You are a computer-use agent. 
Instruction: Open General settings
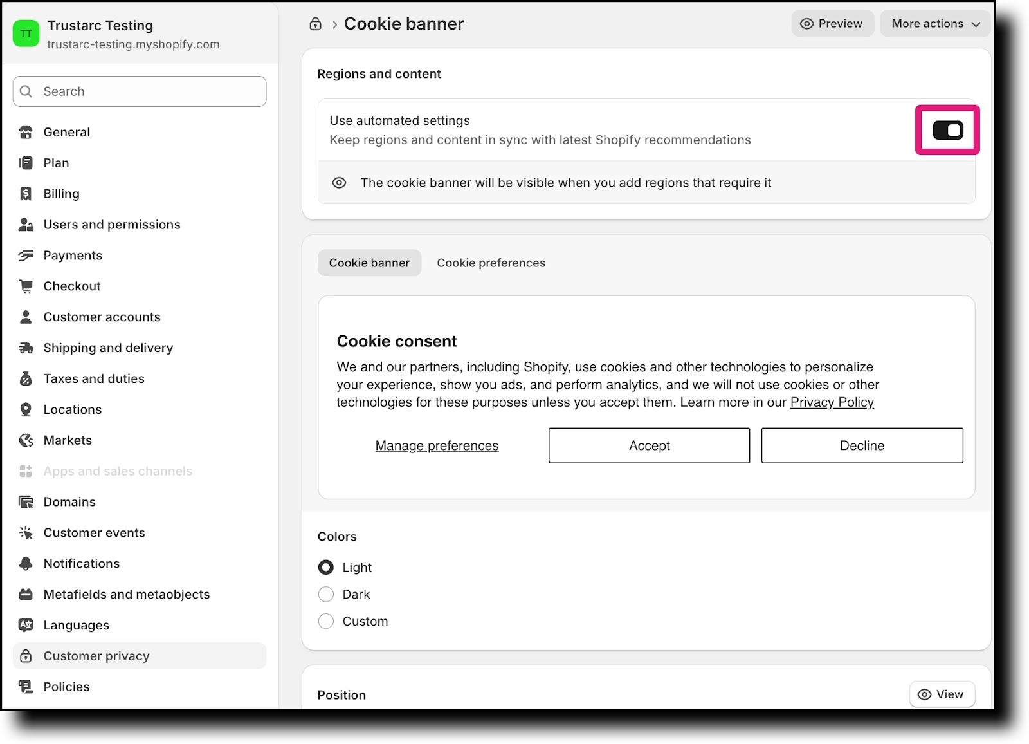coord(140,132)
